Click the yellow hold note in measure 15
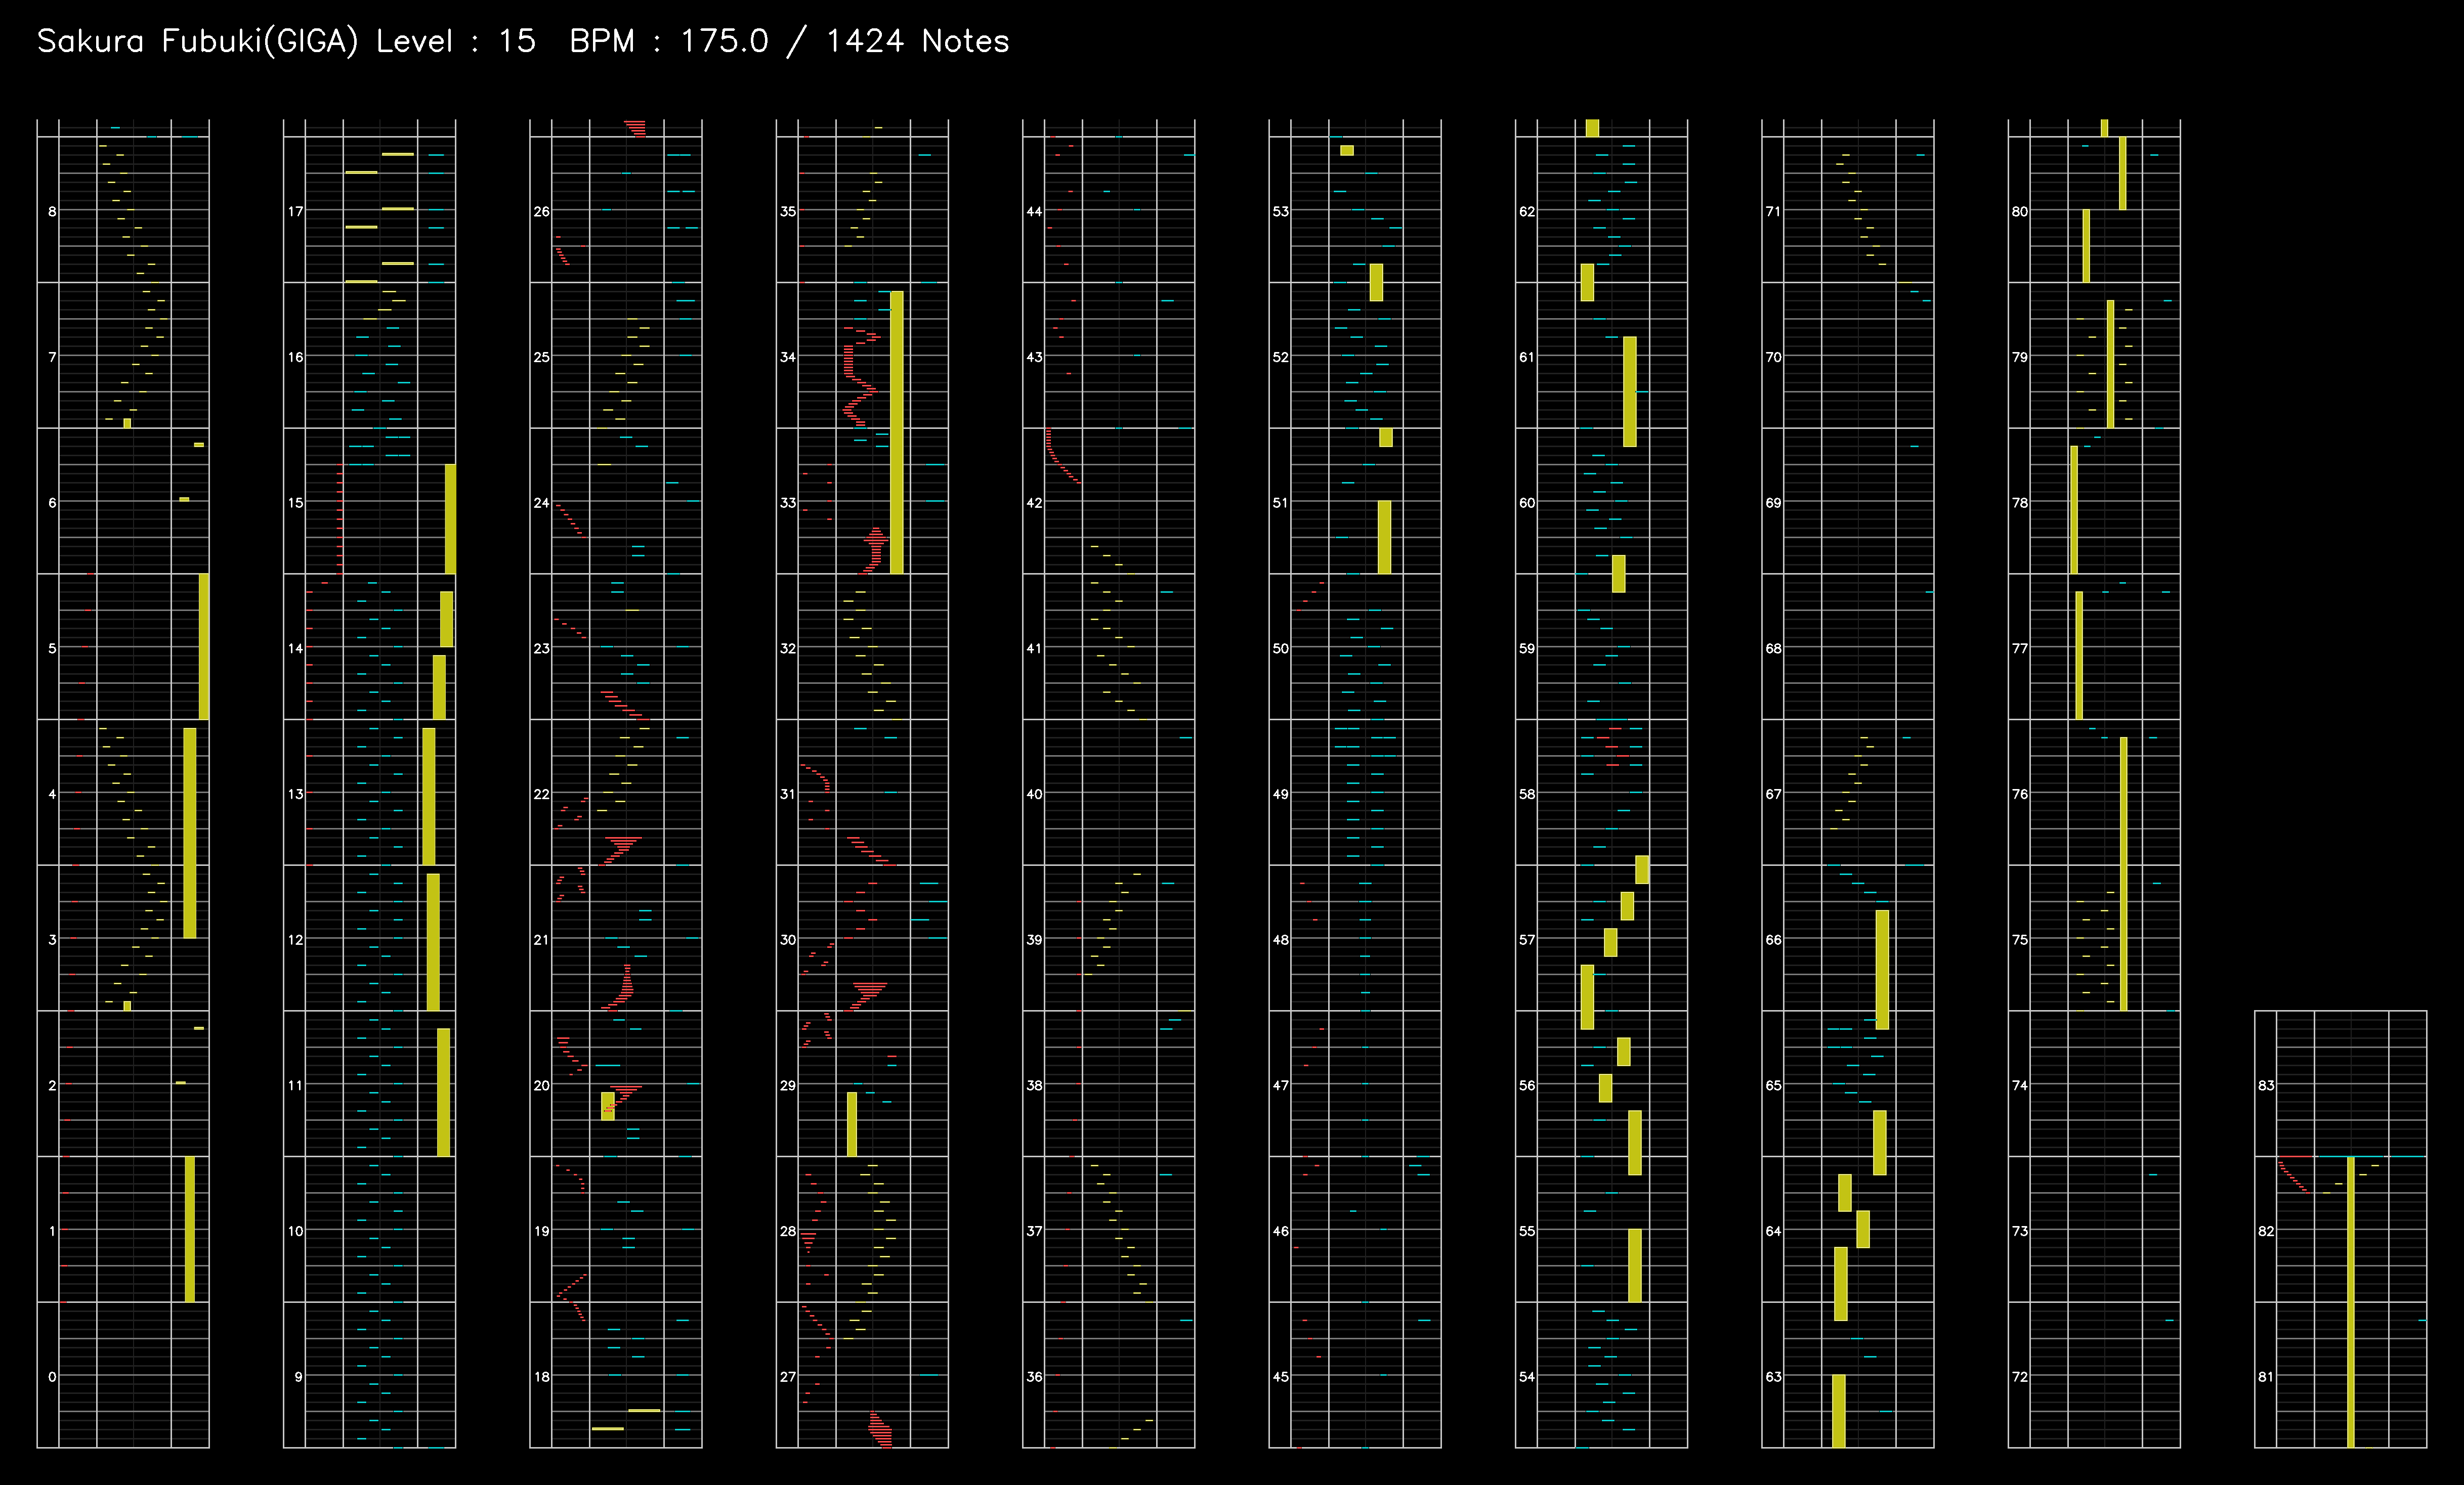The width and height of the screenshot is (2464, 1485). (450, 519)
